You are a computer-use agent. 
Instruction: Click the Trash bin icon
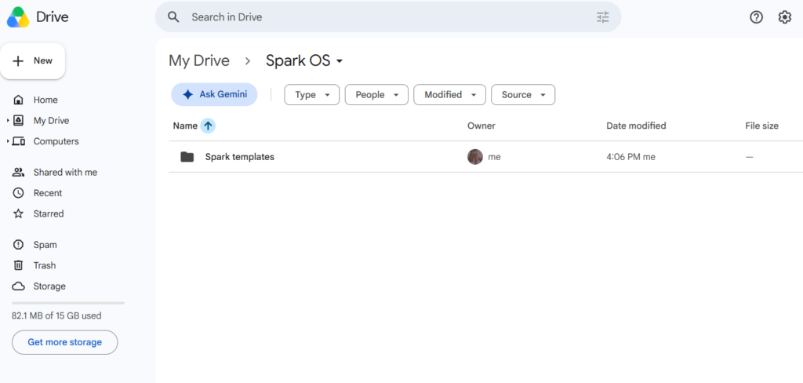tap(19, 265)
